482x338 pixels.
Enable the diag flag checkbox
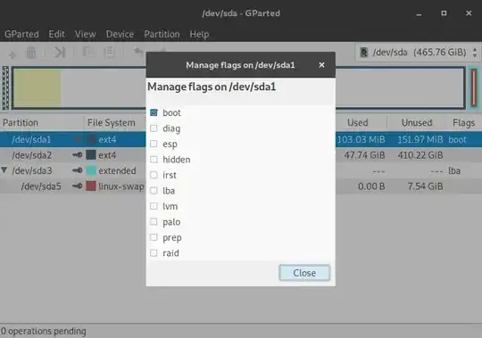[154, 128]
